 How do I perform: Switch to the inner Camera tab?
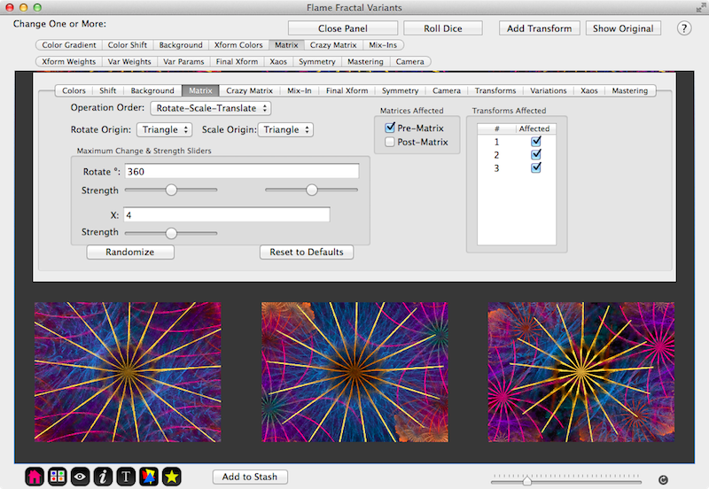447,90
